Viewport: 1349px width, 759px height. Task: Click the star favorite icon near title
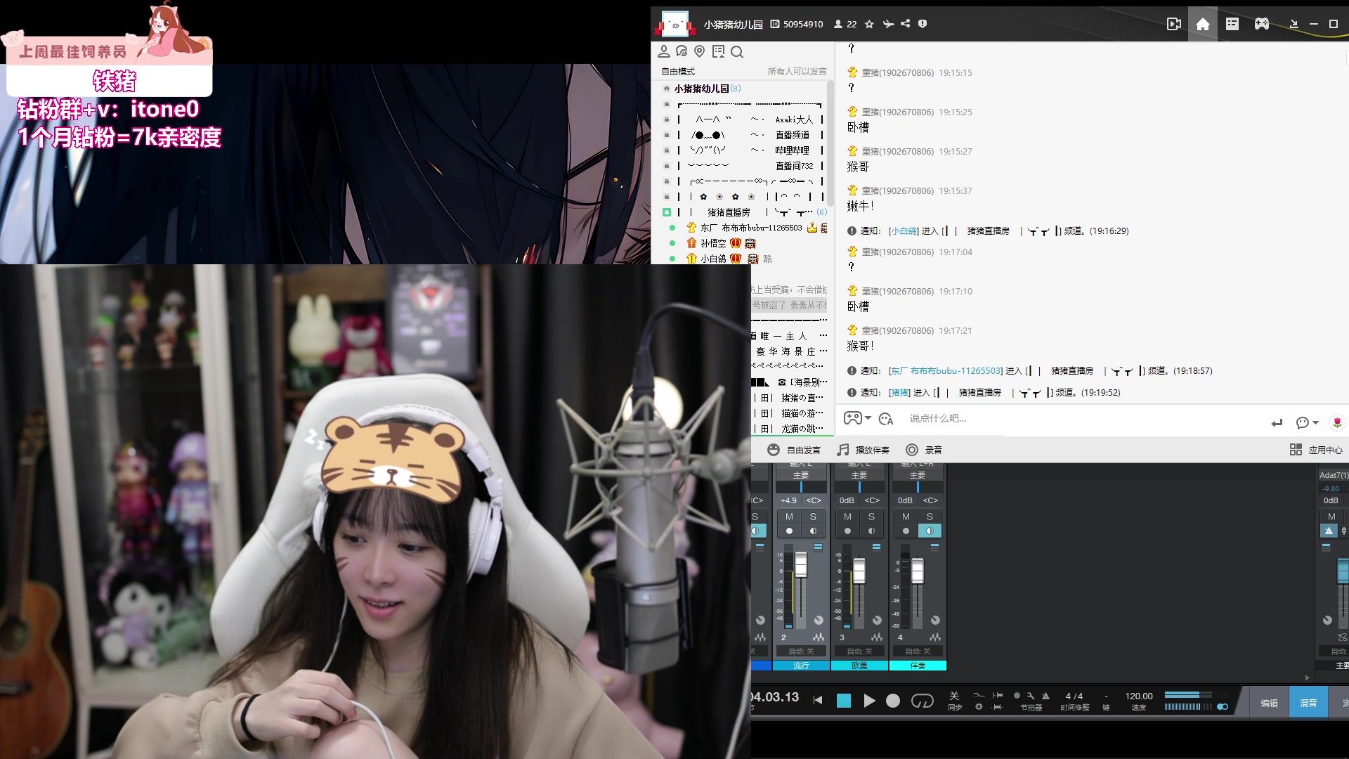pos(869,24)
